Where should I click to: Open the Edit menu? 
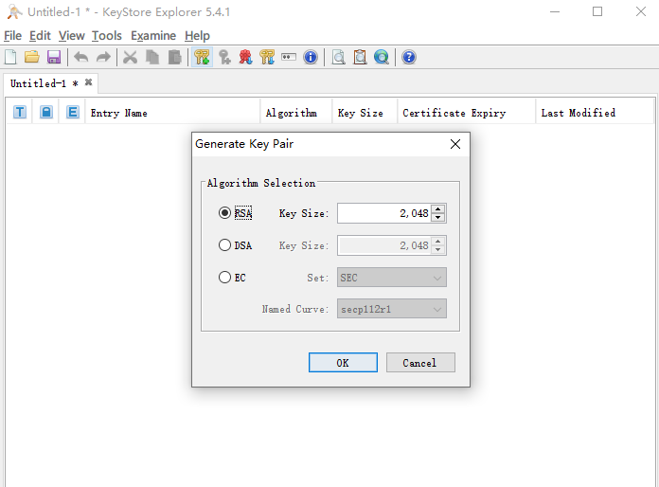coord(40,36)
